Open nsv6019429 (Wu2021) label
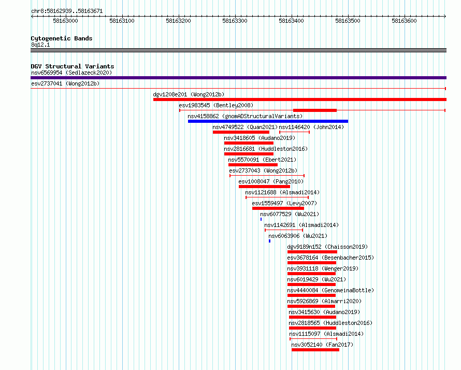This screenshot has height=370, width=461. [x=316, y=279]
